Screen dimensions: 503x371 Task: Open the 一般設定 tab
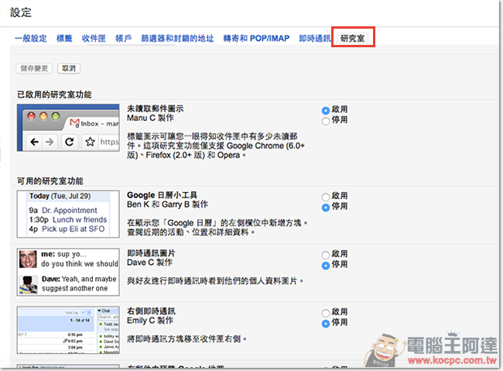click(x=31, y=39)
